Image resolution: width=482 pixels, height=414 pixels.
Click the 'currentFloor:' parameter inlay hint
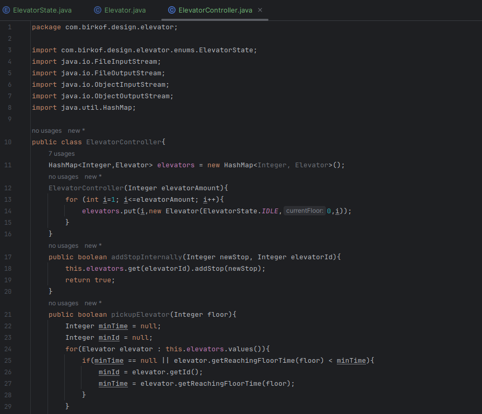tap(304, 211)
